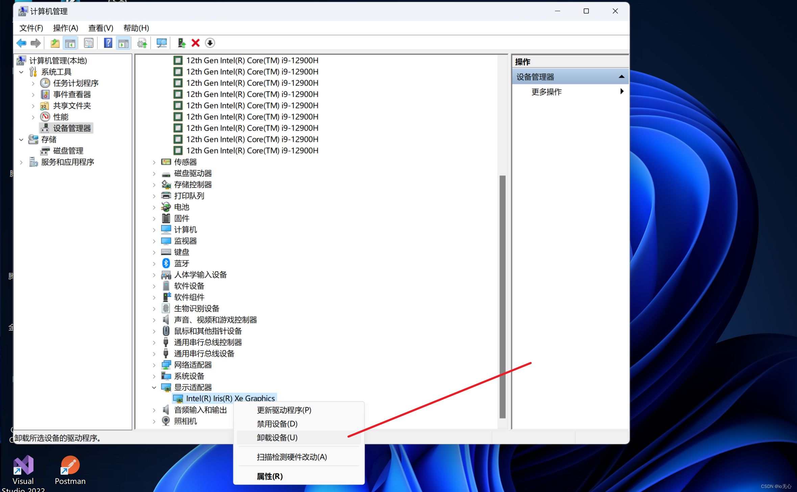This screenshot has width=797, height=492.
Task: Click 更多操作 in actions pane
Action: point(546,92)
